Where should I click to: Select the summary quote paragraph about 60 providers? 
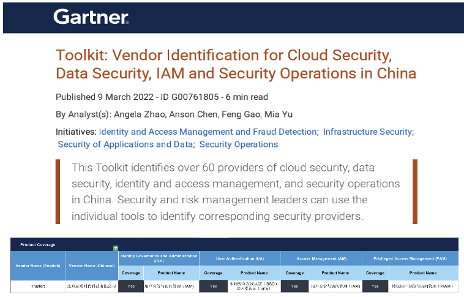tap(236, 192)
